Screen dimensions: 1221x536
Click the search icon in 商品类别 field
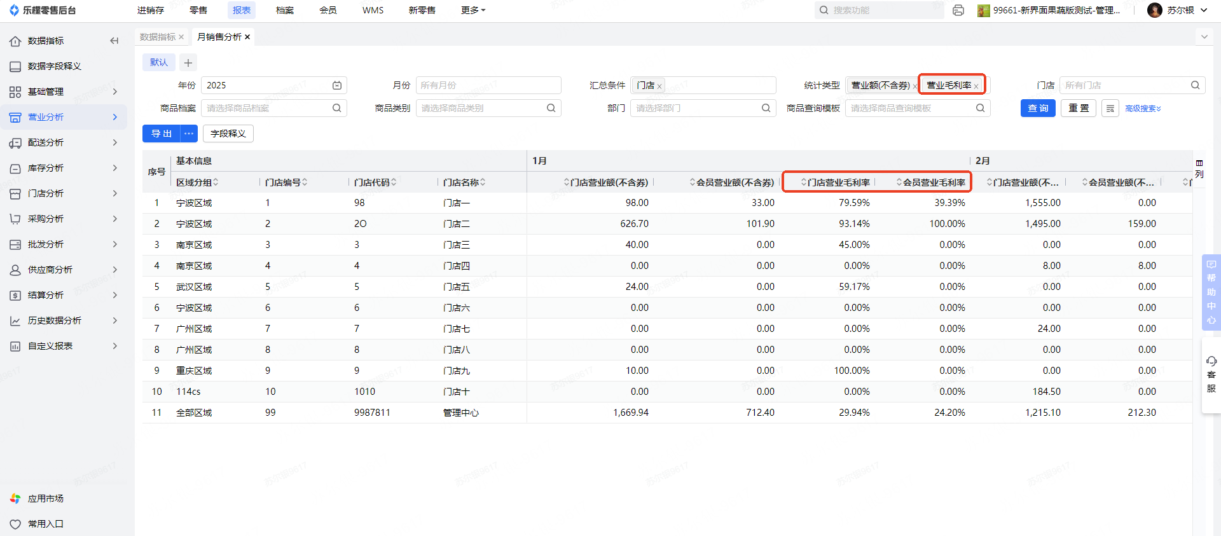tap(551, 108)
